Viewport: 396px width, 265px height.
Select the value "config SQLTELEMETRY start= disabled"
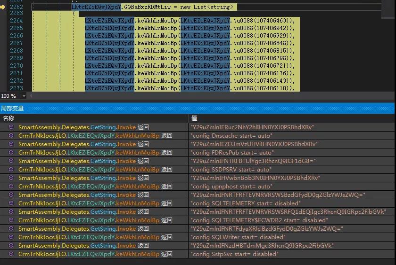[x=245, y=203]
